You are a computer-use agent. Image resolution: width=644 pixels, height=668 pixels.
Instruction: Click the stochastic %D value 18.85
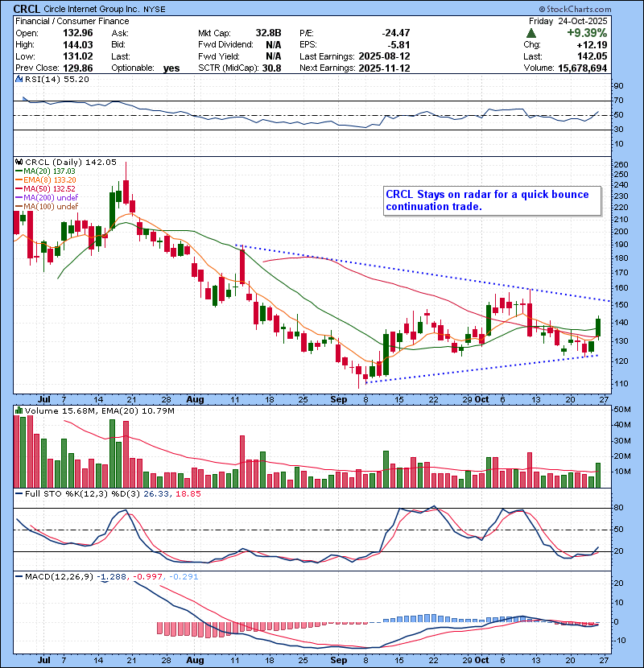188,493
